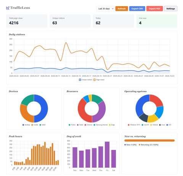Image resolution: width=183 pixels, height=176 pixels.
Task: Toggle the Edge legend entry
Action: 112,125
